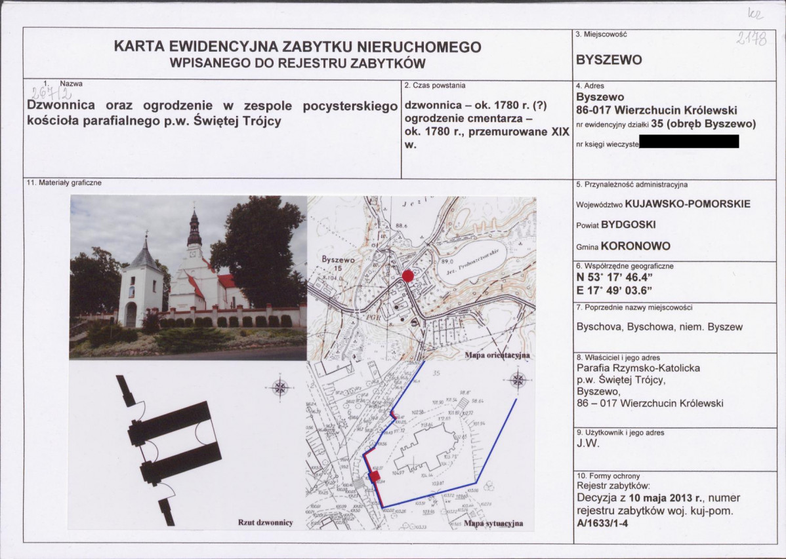Click the 'Rzut dzwonnicy' caption

click(265, 523)
